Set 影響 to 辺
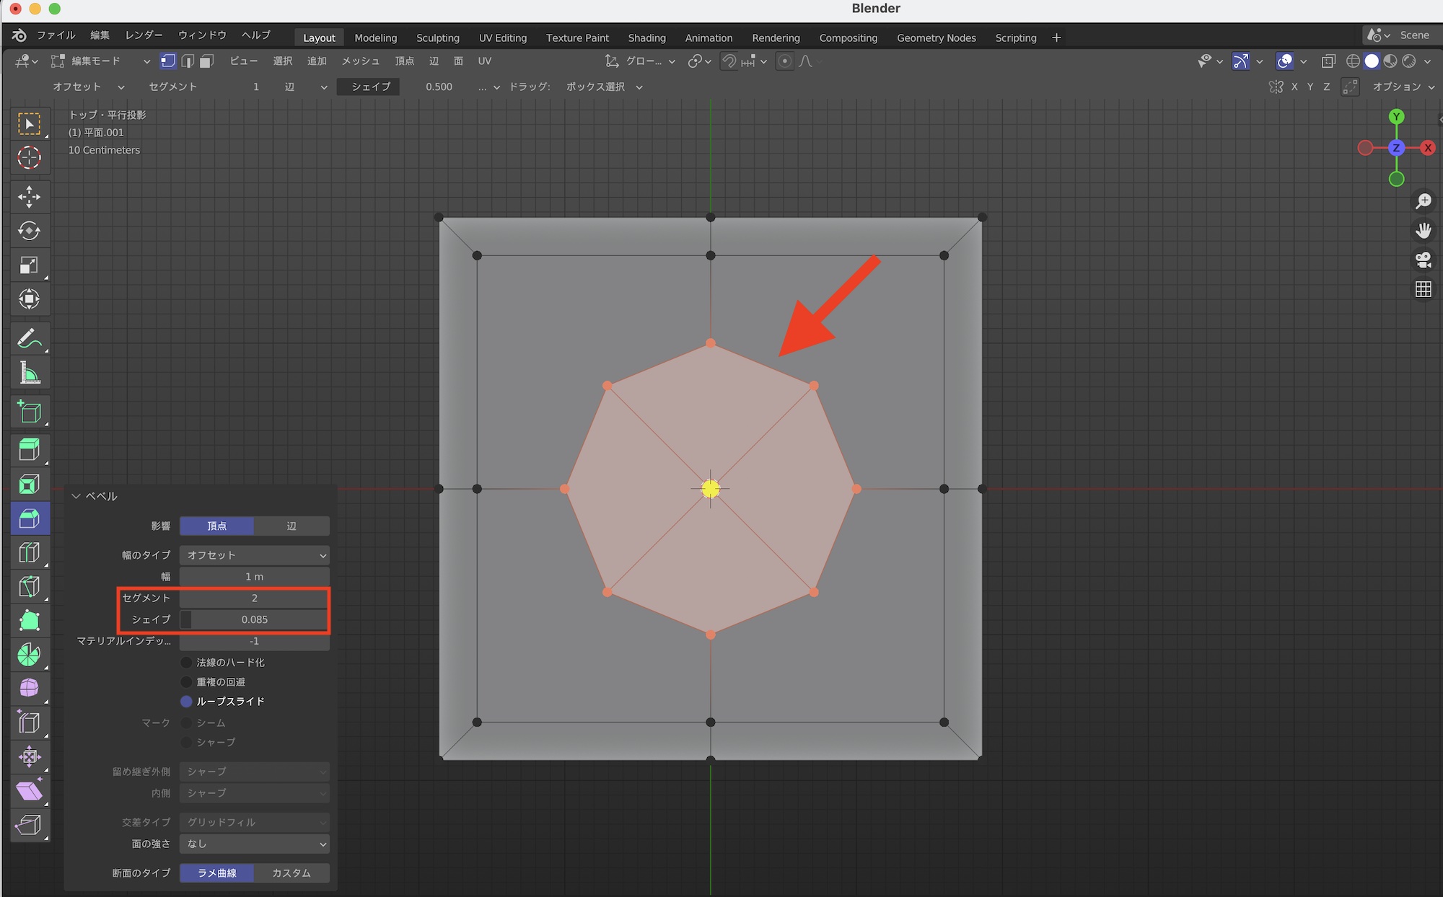Image resolution: width=1443 pixels, height=897 pixels. pos(291,526)
